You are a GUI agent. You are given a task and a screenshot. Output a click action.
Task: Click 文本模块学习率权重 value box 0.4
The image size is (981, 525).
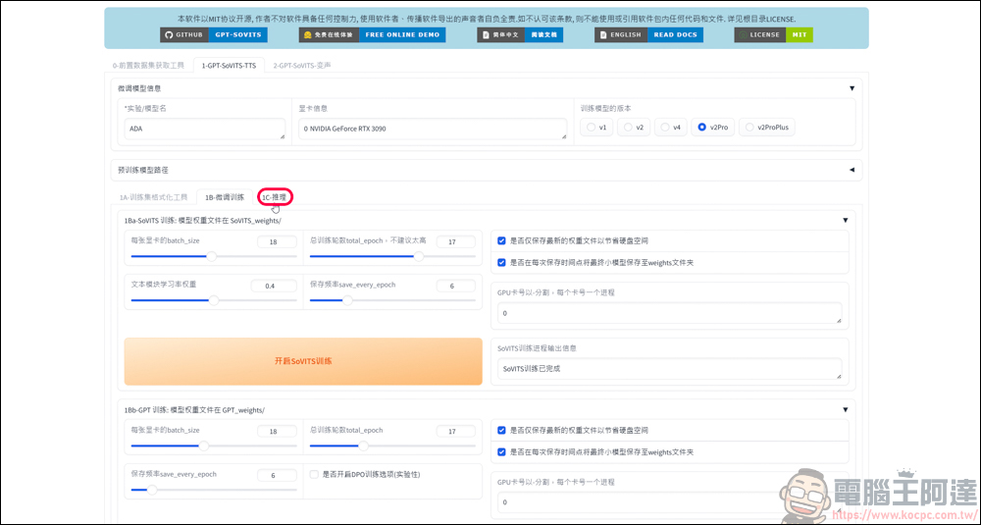(x=274, y=286)
